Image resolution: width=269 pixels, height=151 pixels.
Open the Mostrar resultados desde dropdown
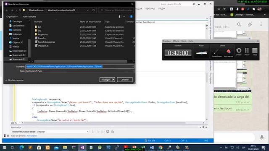63,132
